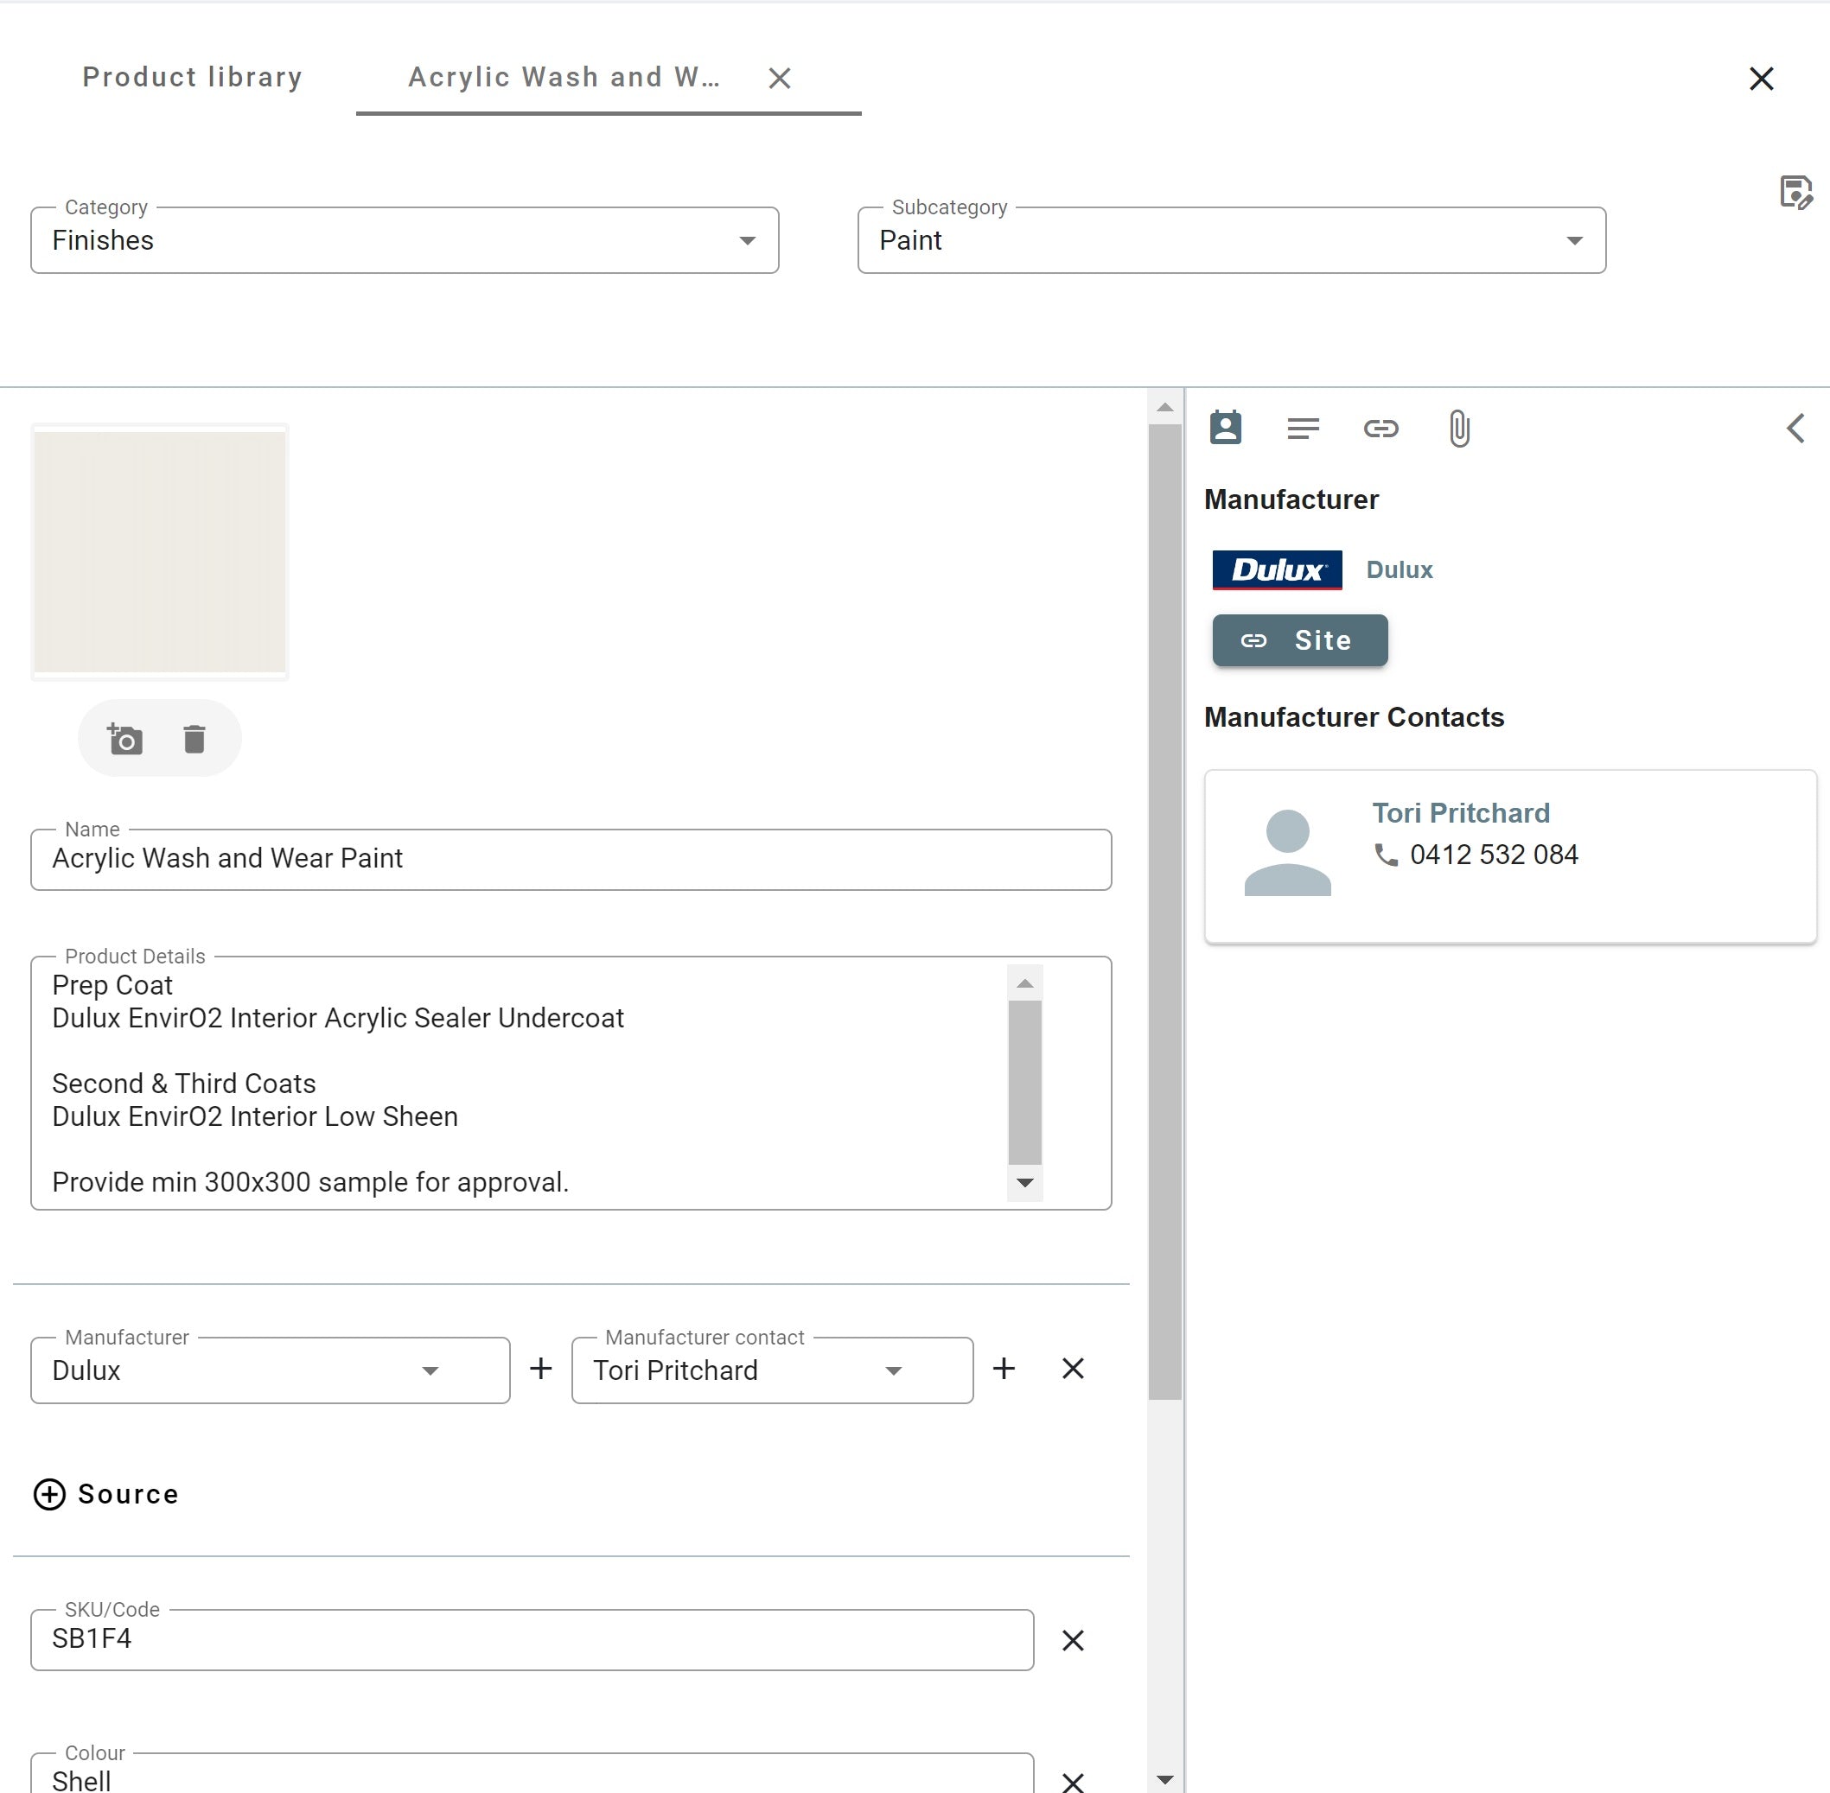
Task: Click the paint swatch thumbnail
Action: click(x=160, y=552)
